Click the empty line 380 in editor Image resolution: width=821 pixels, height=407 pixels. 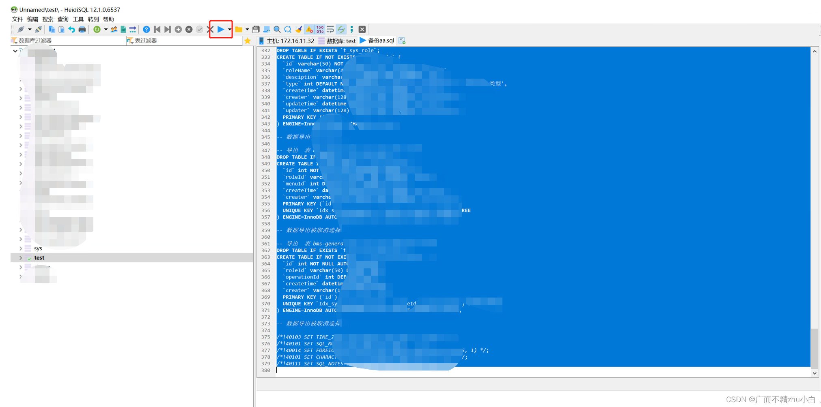543,370
